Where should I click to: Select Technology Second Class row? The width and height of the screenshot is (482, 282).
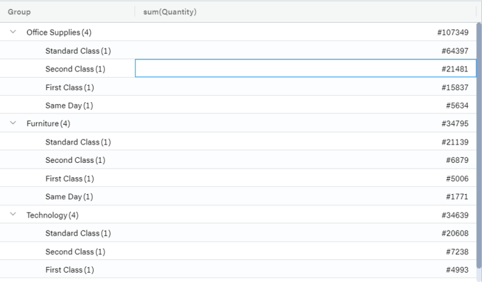[238, 251]
